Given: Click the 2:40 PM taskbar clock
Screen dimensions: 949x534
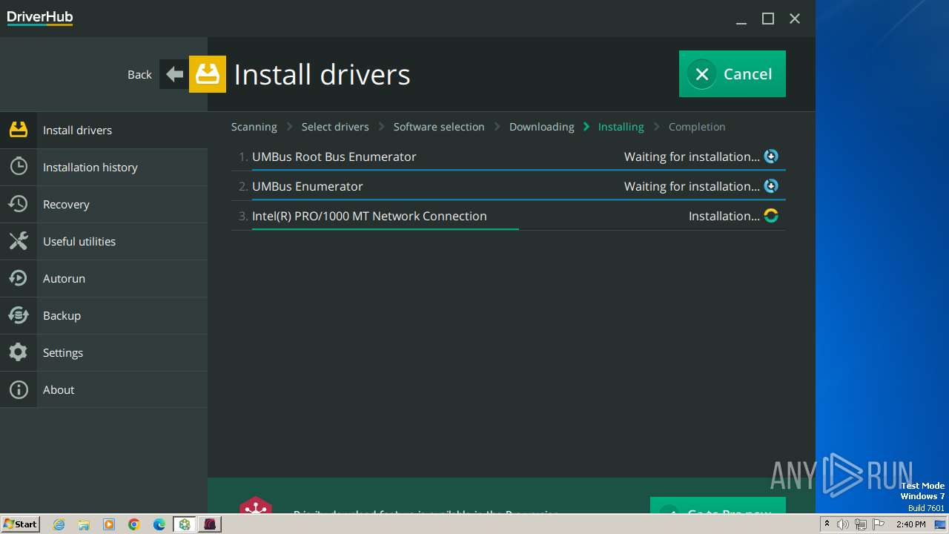Looking at the screenshot, I should click(x=911, y=524).
